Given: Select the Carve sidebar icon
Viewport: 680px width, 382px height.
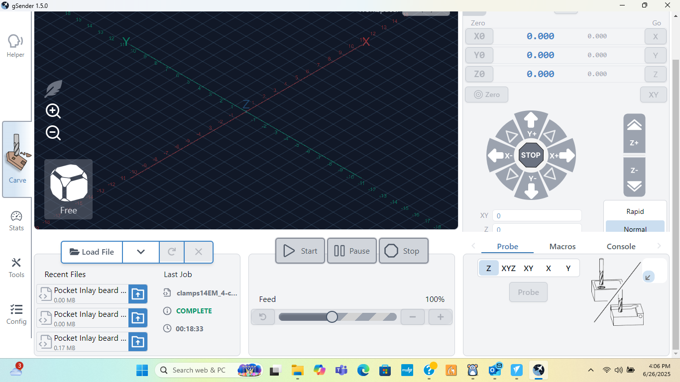Looking at the screenshot, I should (x=16, y=159).
